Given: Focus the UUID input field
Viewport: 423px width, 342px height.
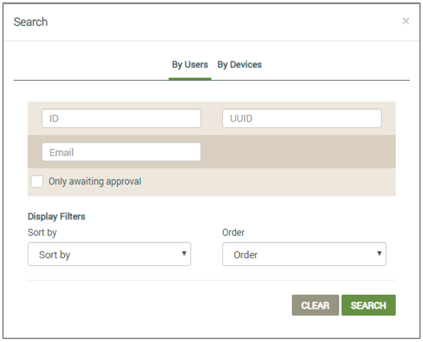Looking at the screenshot, I should (x=302, y=118).
